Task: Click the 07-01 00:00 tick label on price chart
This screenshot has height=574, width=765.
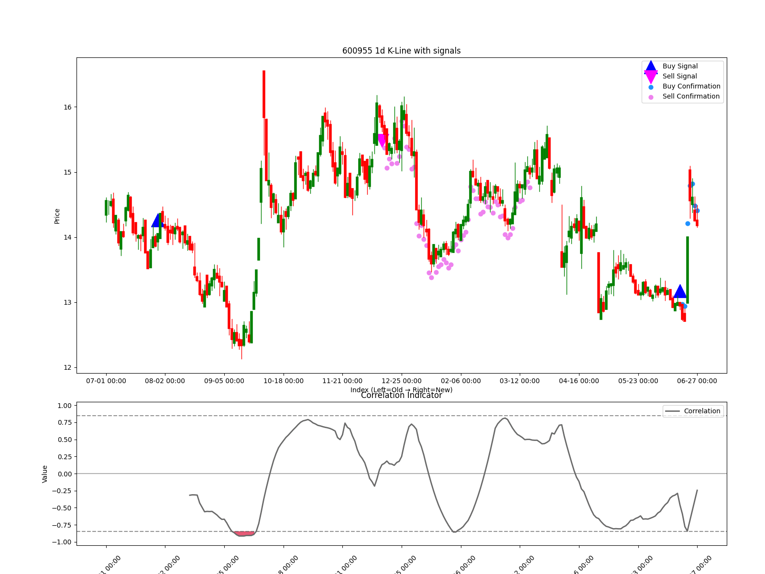Action: (106, 381)
